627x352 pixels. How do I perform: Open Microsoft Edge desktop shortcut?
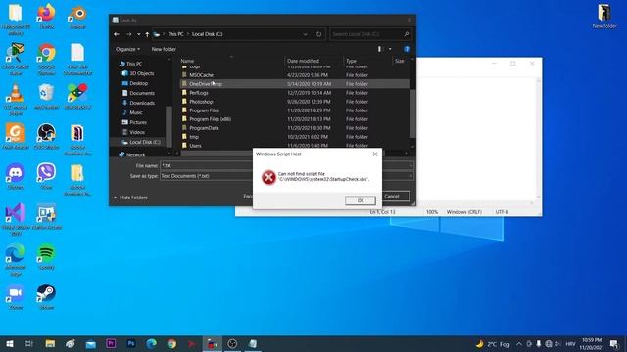pos(16,259)
